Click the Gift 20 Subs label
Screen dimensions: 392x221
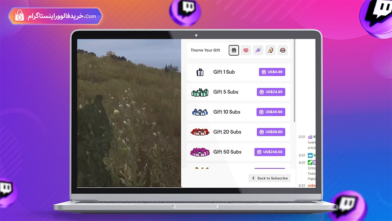(227, 132)
